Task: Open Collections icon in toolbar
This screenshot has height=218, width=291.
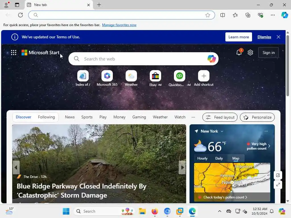Action: pos(248,15)
